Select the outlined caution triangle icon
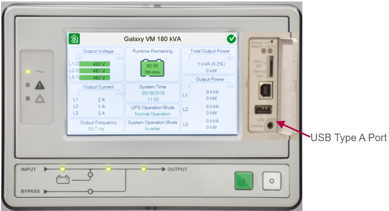389x211 pixels. tap(40, 99)
